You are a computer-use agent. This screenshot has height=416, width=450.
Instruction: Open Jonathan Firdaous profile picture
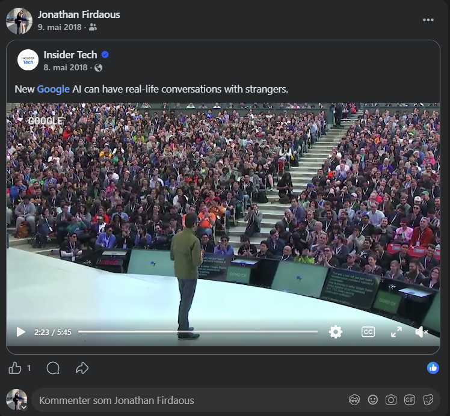coord(19,20)
